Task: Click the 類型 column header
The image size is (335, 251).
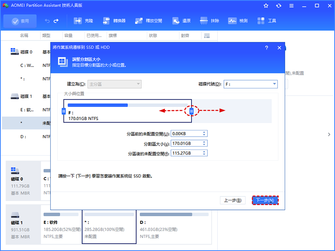Action: (x=46, y=35)
